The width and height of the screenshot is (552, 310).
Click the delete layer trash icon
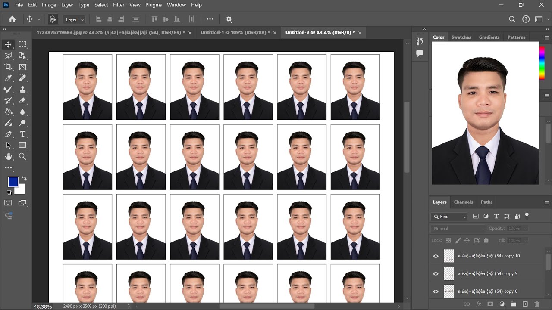[x=536, y=304]
